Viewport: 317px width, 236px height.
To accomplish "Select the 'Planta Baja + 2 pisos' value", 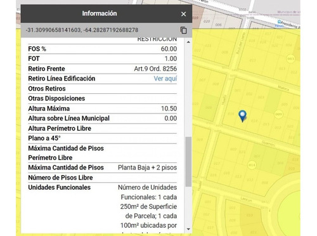I will (147, 167).
